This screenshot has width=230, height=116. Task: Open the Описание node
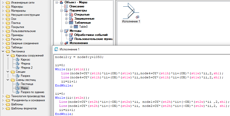point(77,6)
